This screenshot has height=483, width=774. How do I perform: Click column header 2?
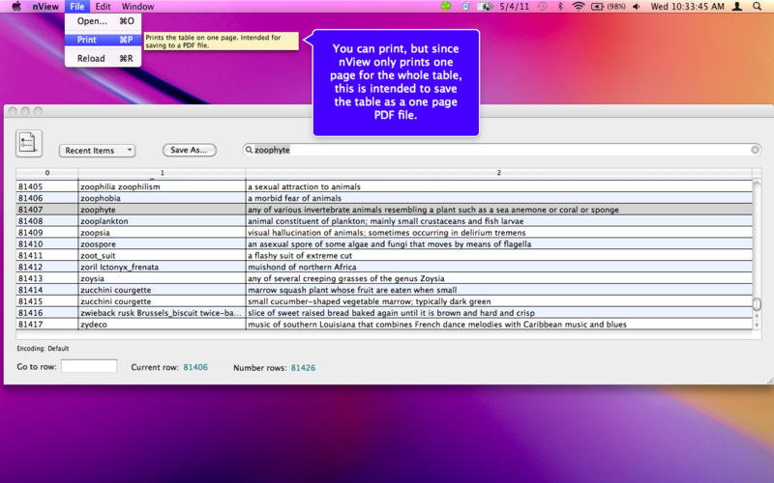click(x=498, y=173)
